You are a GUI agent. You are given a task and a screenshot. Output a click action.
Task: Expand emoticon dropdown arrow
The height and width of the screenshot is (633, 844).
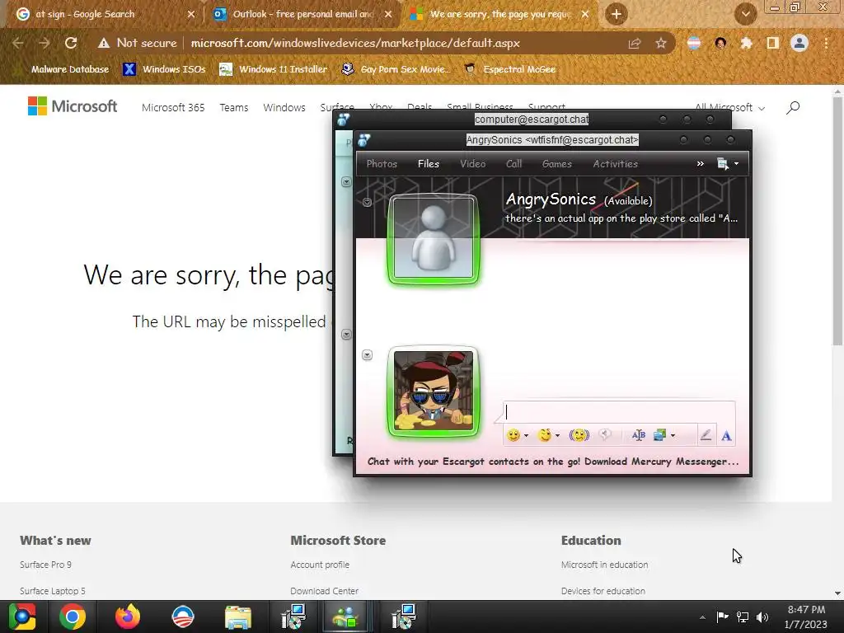[x=526, y=435]
